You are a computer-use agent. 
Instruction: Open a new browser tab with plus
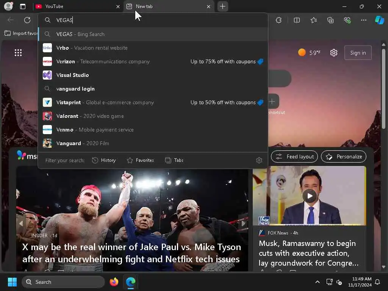click(223, 6)
